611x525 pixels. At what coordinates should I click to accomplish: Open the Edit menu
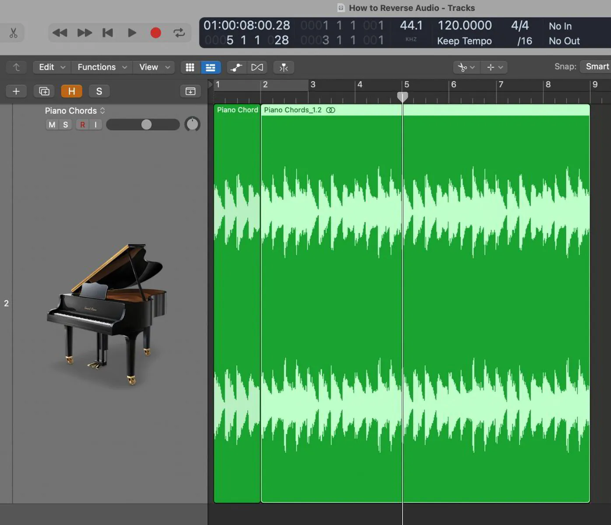(x=51, y=67)
